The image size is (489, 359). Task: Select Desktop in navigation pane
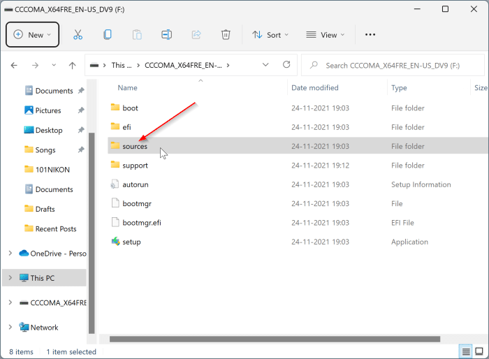(49, 130)
